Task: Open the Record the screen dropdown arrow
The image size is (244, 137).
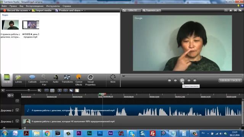Action: click(29, 10)
